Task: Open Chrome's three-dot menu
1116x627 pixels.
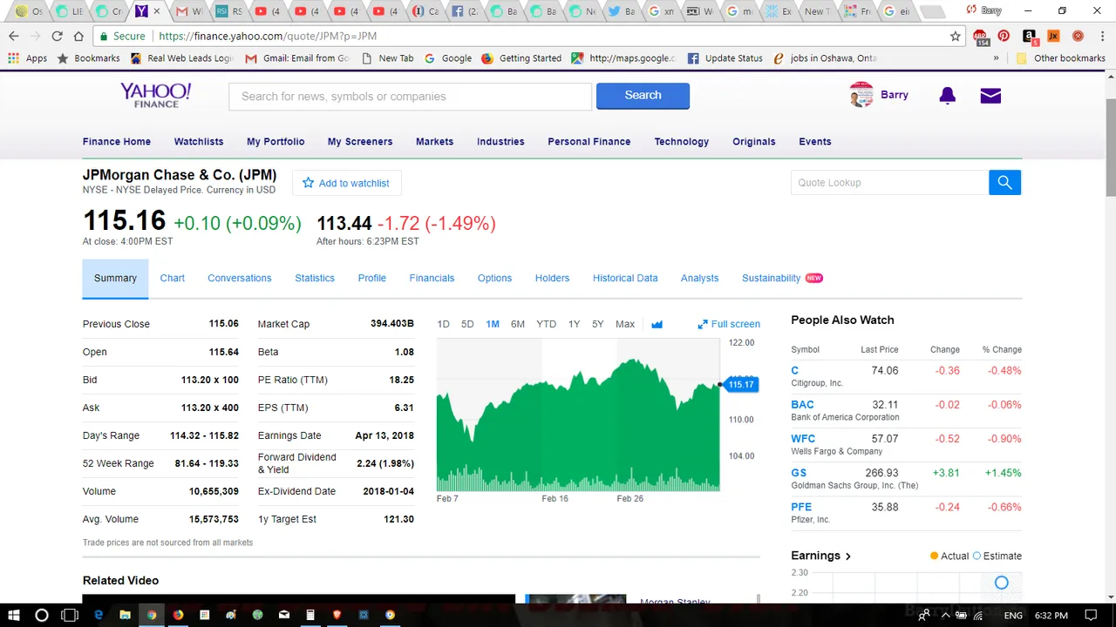Action: tap(1101, 36)
